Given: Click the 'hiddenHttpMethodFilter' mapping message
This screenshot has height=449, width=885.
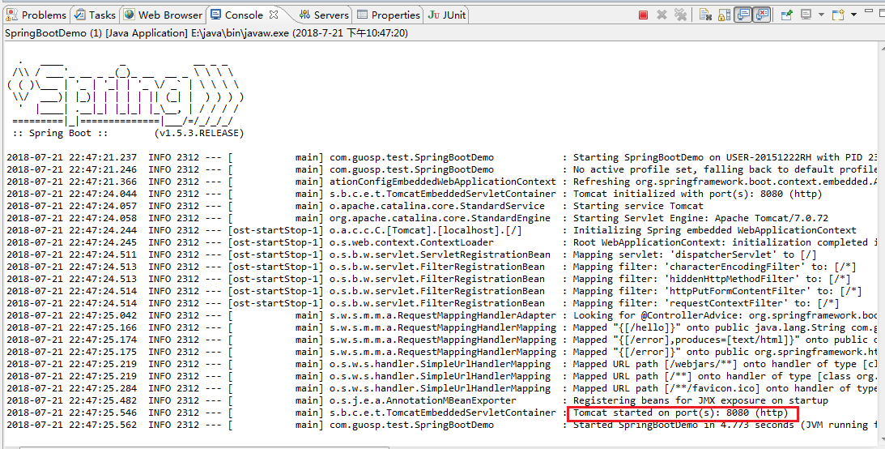Looking at the screenshot, I should tap(712, 279).
